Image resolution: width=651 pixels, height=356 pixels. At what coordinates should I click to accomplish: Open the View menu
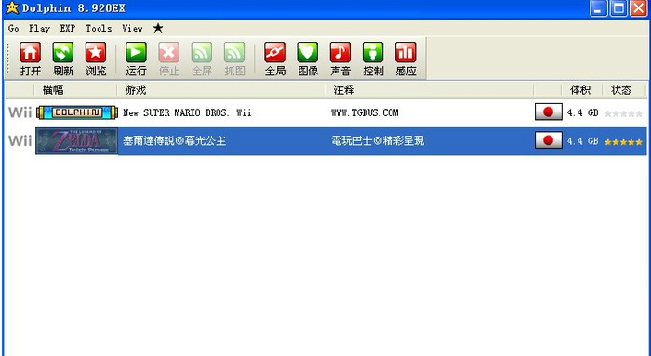point(132,28)
